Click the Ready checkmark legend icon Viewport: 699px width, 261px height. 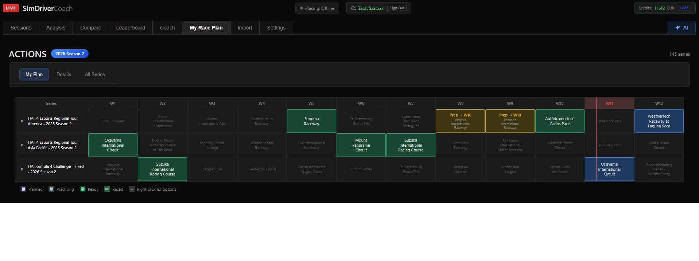(83, 189)
